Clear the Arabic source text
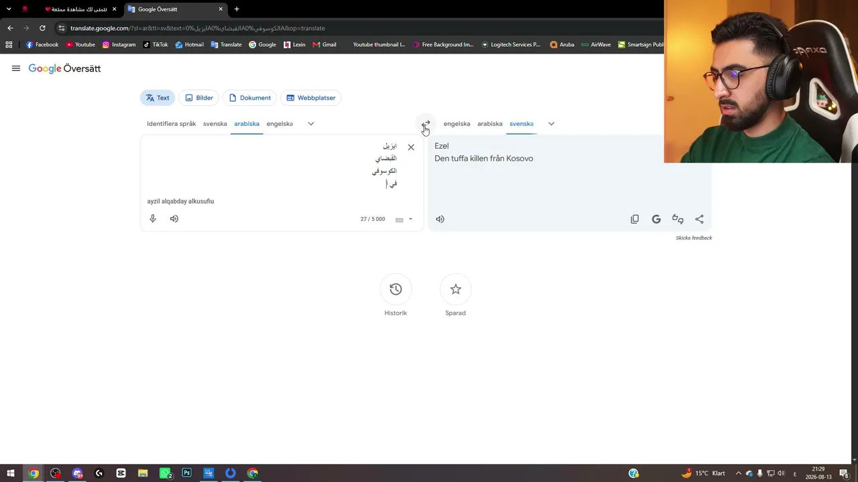Viewport: 858px width, 482px height. click(411, 147)
